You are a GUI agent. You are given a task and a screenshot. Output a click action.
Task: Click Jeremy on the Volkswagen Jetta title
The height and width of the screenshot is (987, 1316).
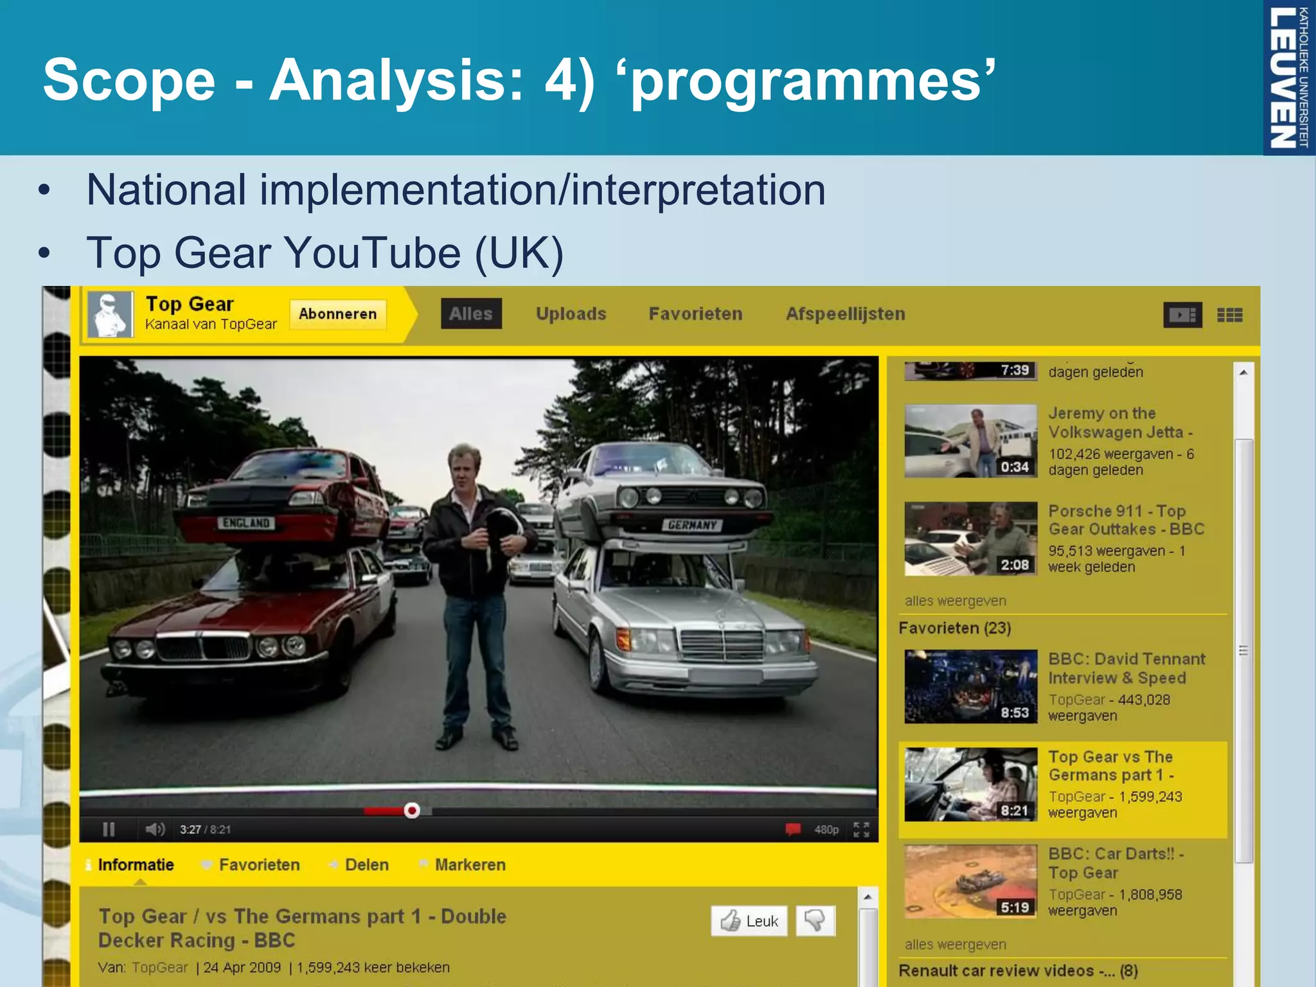[1121, 422]
